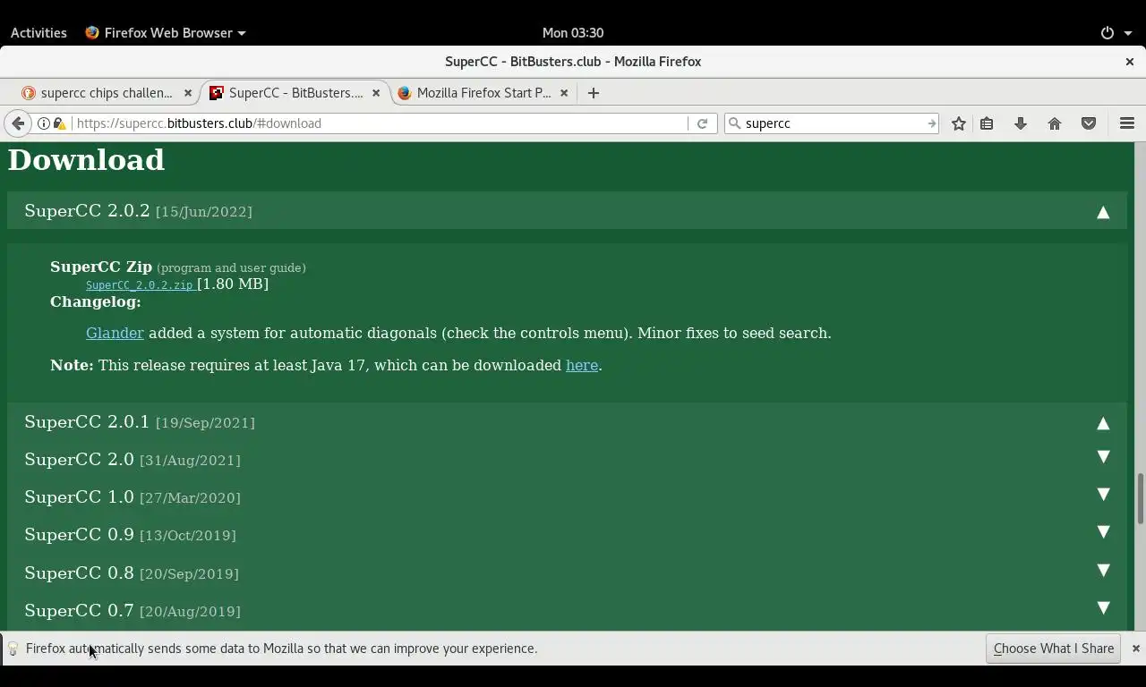The image size is (1146, 687).
Task: Reload the current page
Action: tap(703, 123)
